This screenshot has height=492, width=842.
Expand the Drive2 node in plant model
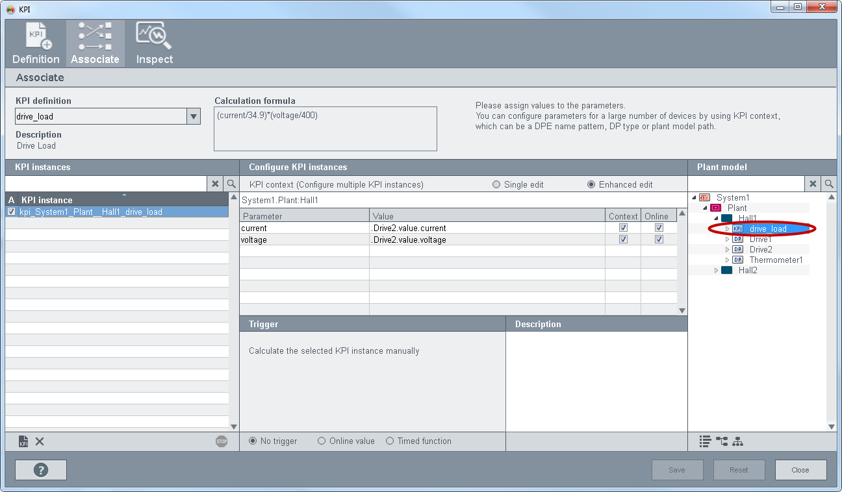coord(728,250)
